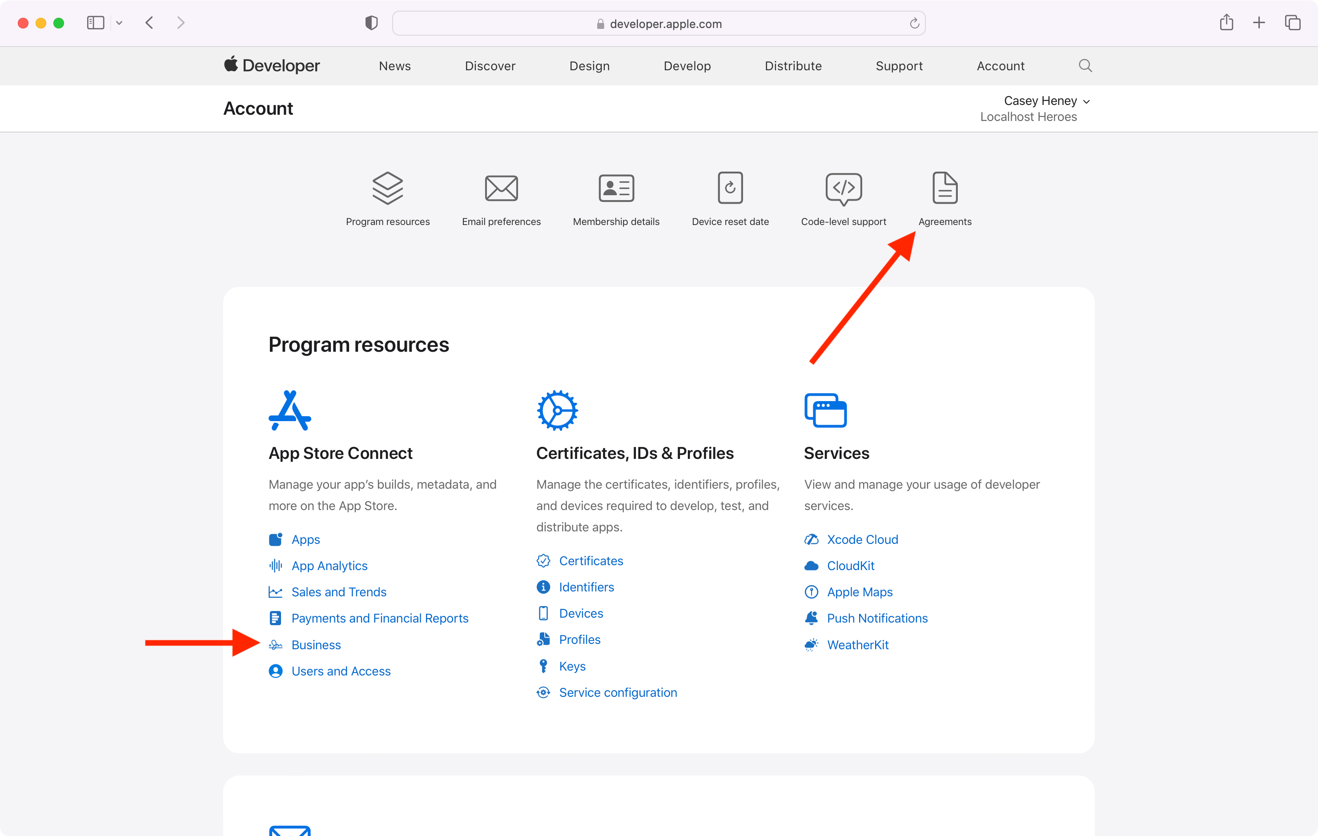The image size is (1318, 836).
Task: Open the Xcode Cloud services link
Action: pyautogui.click(x=862, y=539)
